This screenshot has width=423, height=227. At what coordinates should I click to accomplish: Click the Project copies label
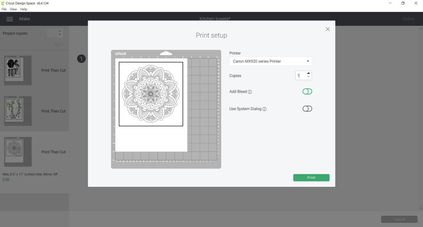[15, 33]
